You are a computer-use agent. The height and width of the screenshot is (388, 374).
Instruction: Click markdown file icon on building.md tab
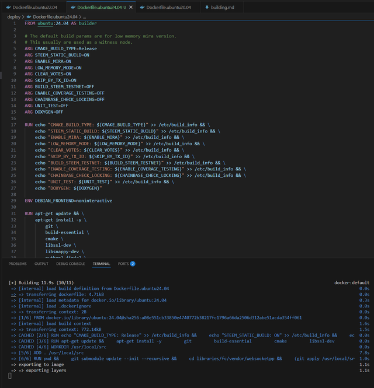point(207,8)
